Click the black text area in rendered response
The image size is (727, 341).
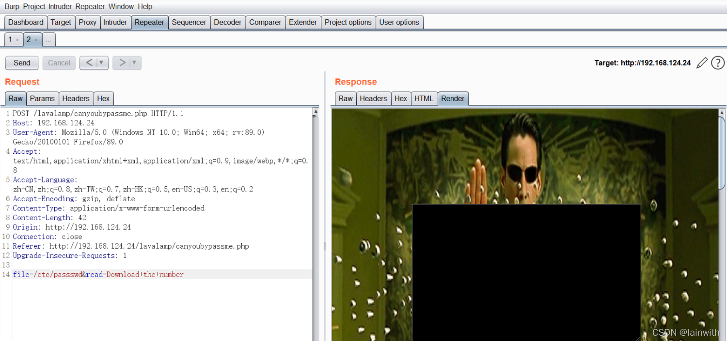coord(526,272)
